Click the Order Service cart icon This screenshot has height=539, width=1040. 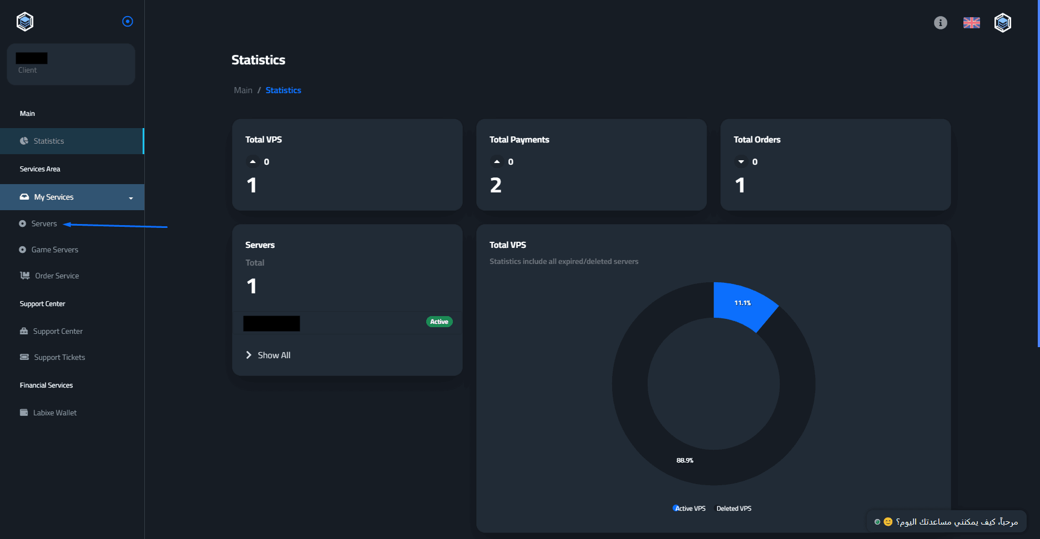click(x=25, y=276)
